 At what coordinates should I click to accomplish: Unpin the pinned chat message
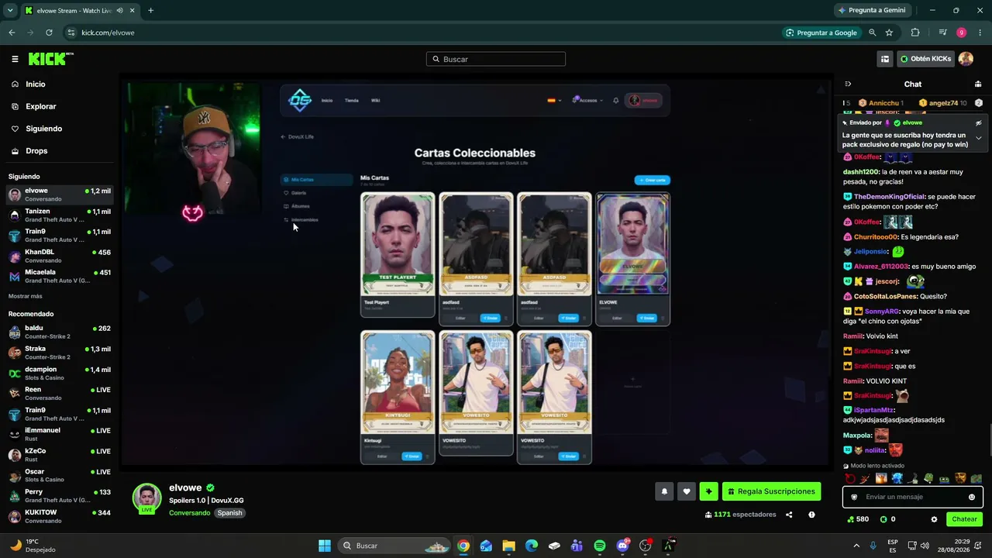click(978, 122)
